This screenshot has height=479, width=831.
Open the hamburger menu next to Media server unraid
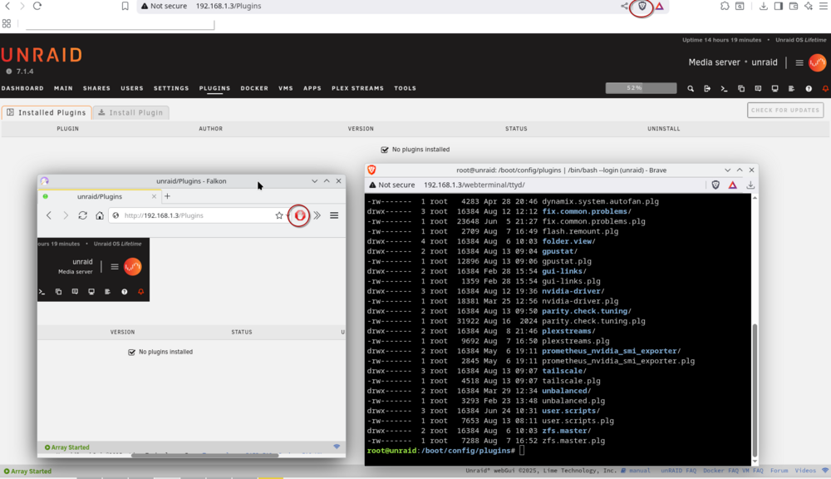pyautogui.click(x=799, y=62)
